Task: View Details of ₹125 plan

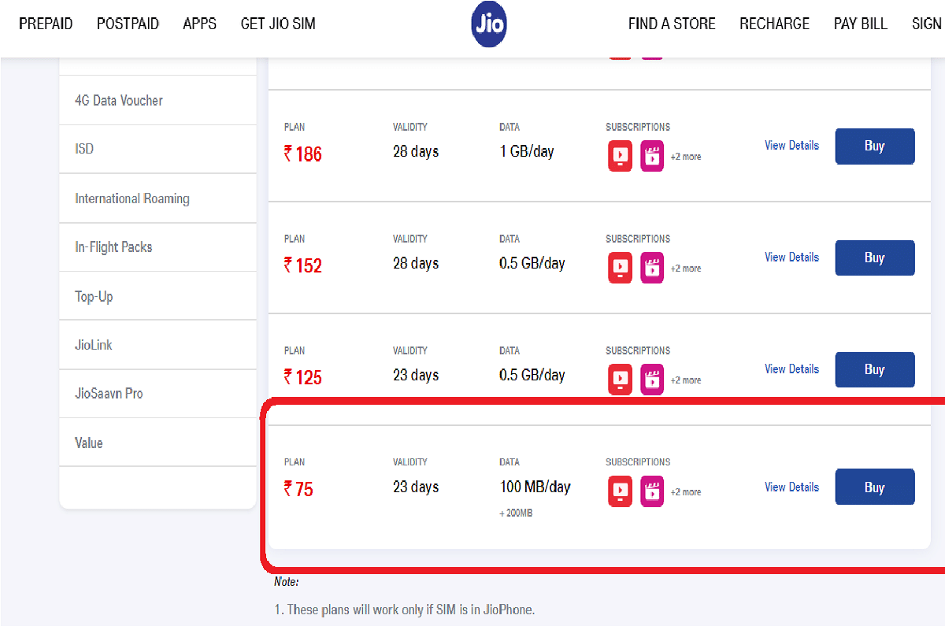Action: coord(791,369)
